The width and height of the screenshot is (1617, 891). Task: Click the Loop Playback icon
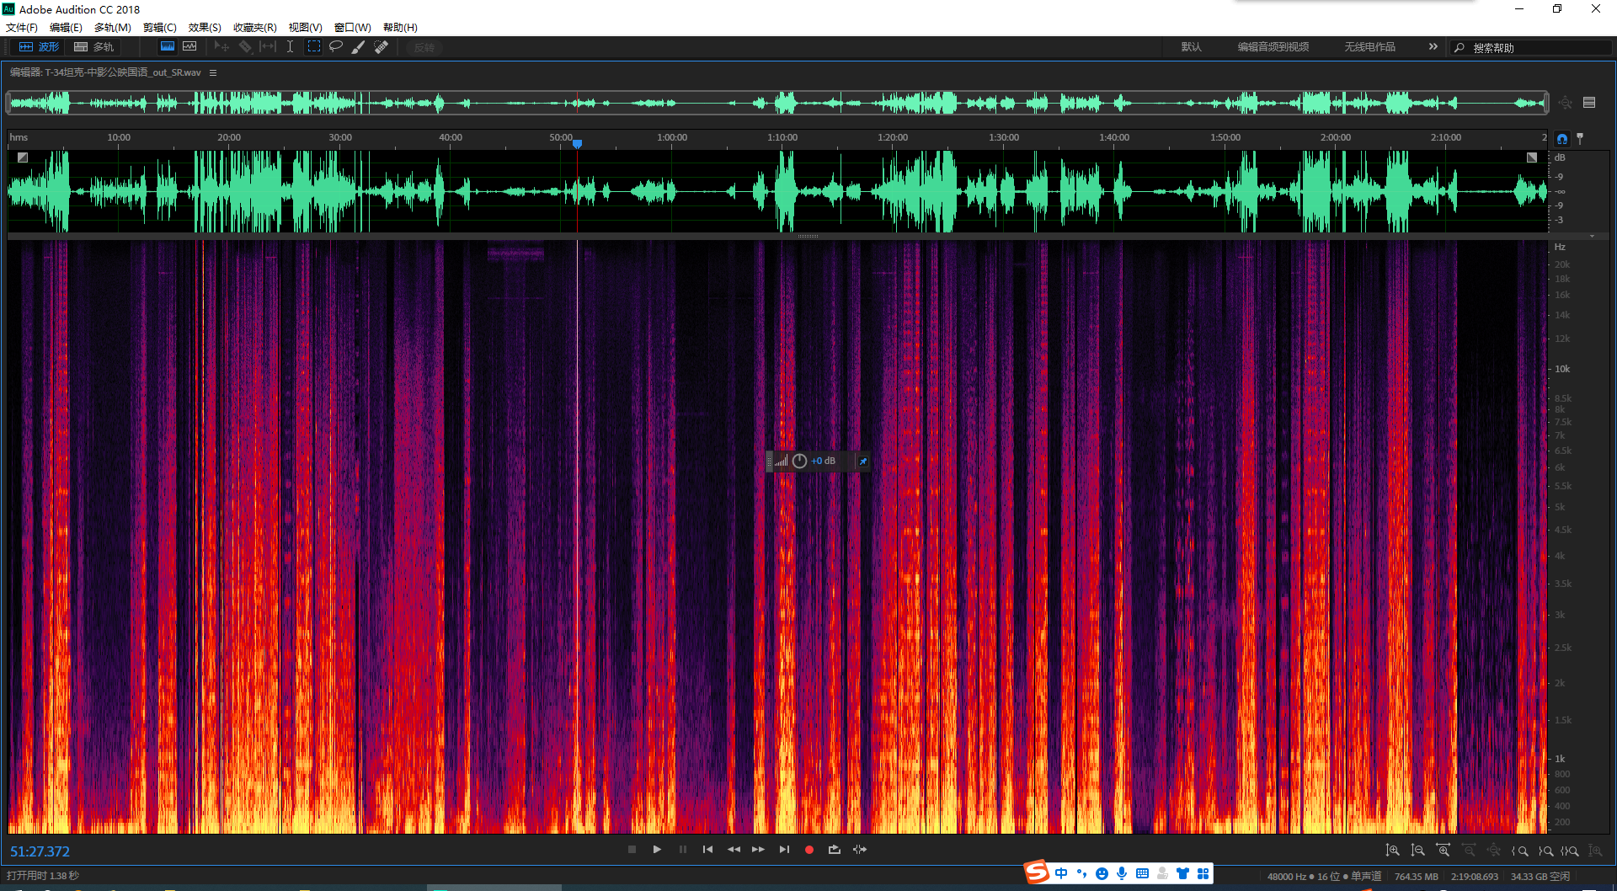pyautogui.click(x=834, y=850)
